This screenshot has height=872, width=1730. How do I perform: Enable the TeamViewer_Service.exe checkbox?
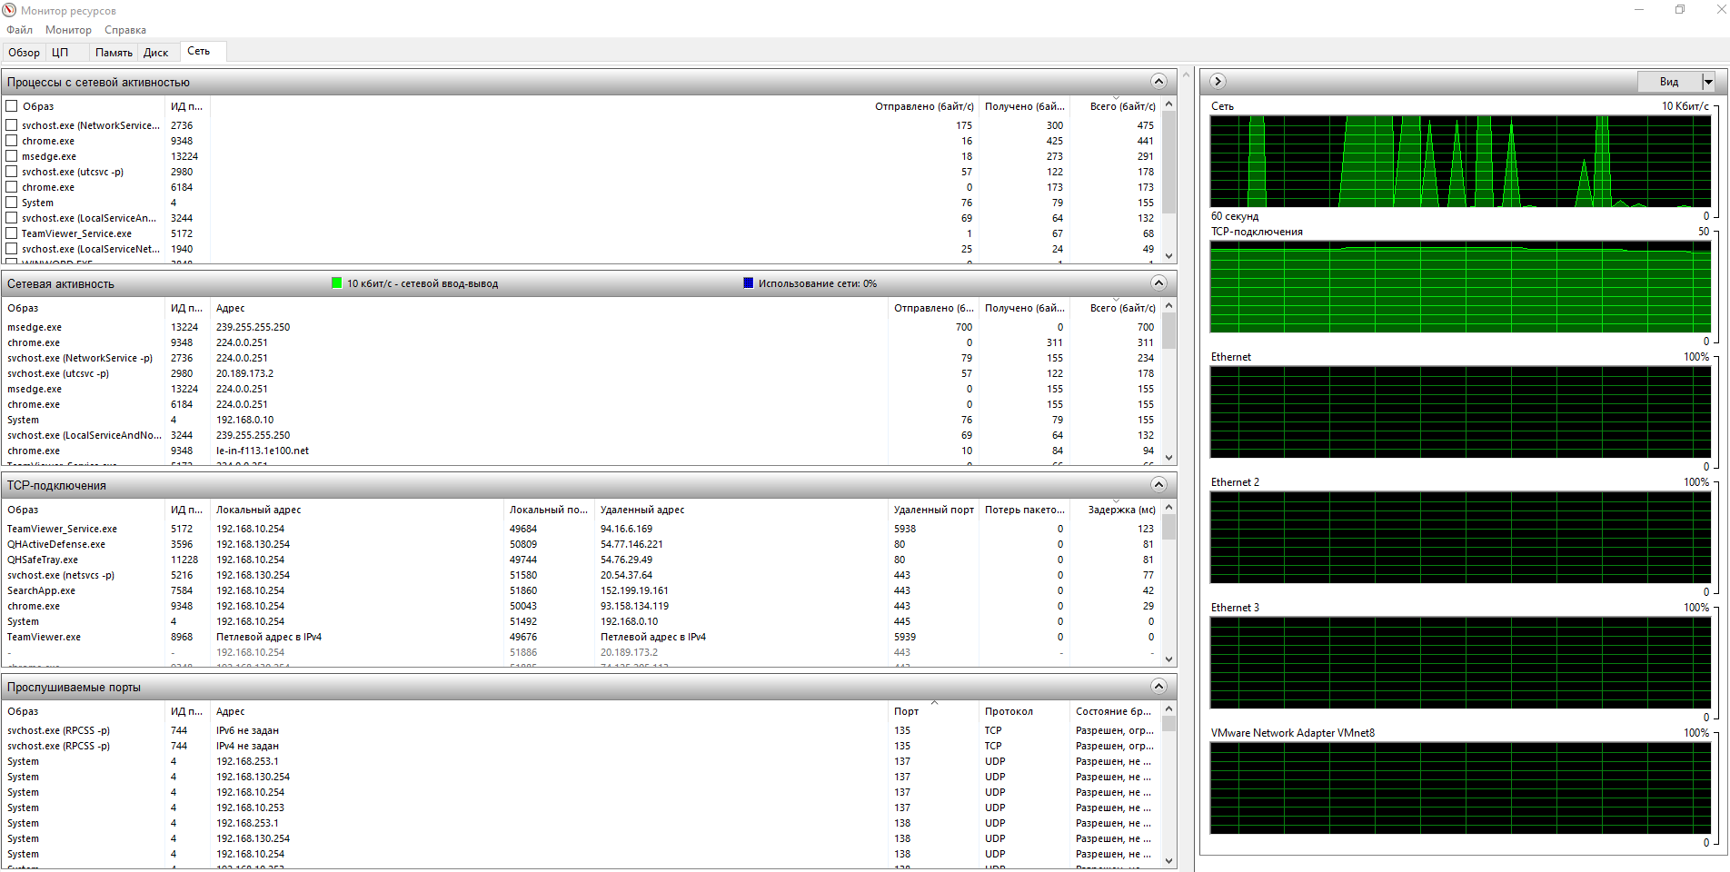pos(12,233)
